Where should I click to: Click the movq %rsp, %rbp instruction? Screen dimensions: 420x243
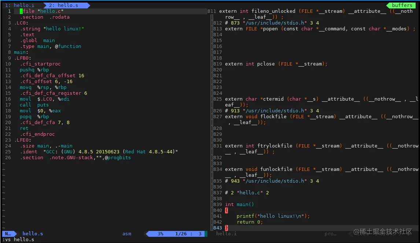43,87
